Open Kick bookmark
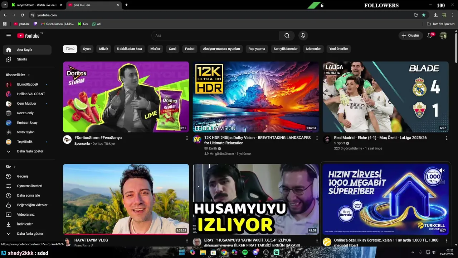The height and width of the screenshot is (258, 458). tap(83, 24)
